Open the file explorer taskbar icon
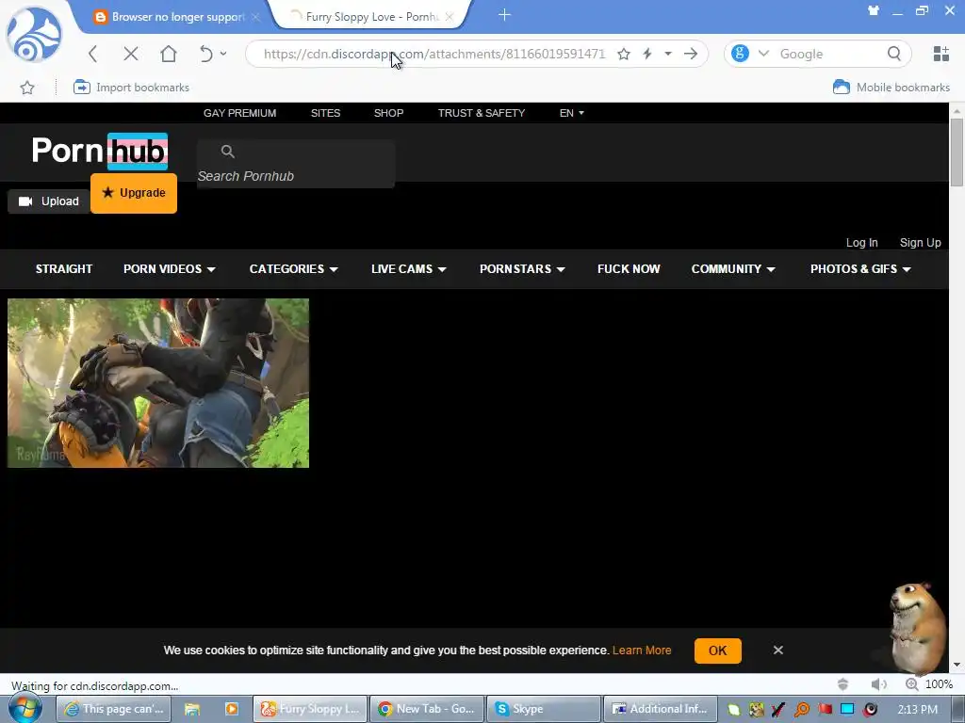Viewport: 965px width, 723px height. pos(192,710)
